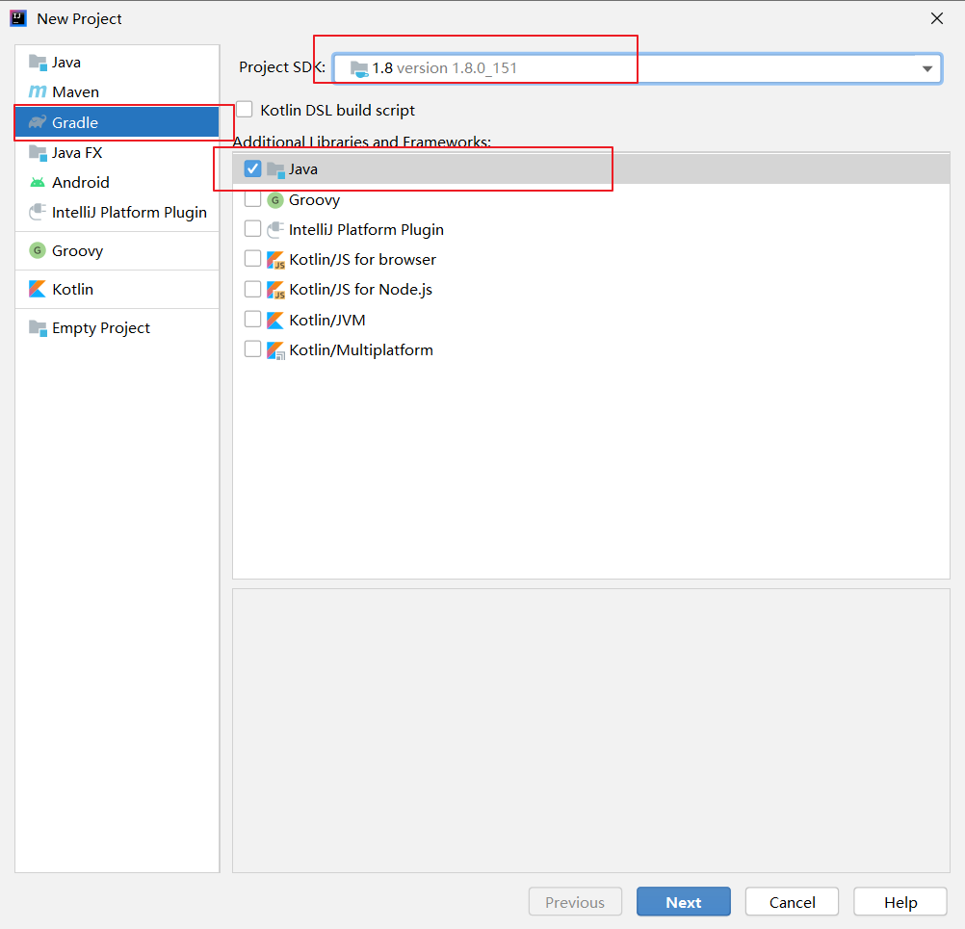Click the Groovy label in frameworks list

[315, 200]
